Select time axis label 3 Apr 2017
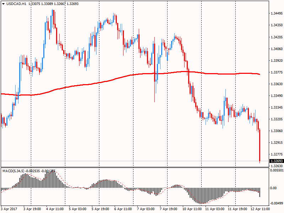The width and height of the screenshot is (284, 213). click(9, 209)
